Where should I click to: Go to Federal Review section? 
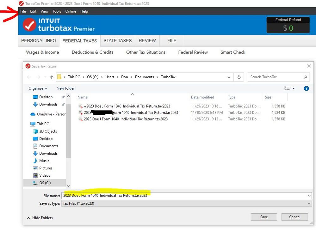193,52
